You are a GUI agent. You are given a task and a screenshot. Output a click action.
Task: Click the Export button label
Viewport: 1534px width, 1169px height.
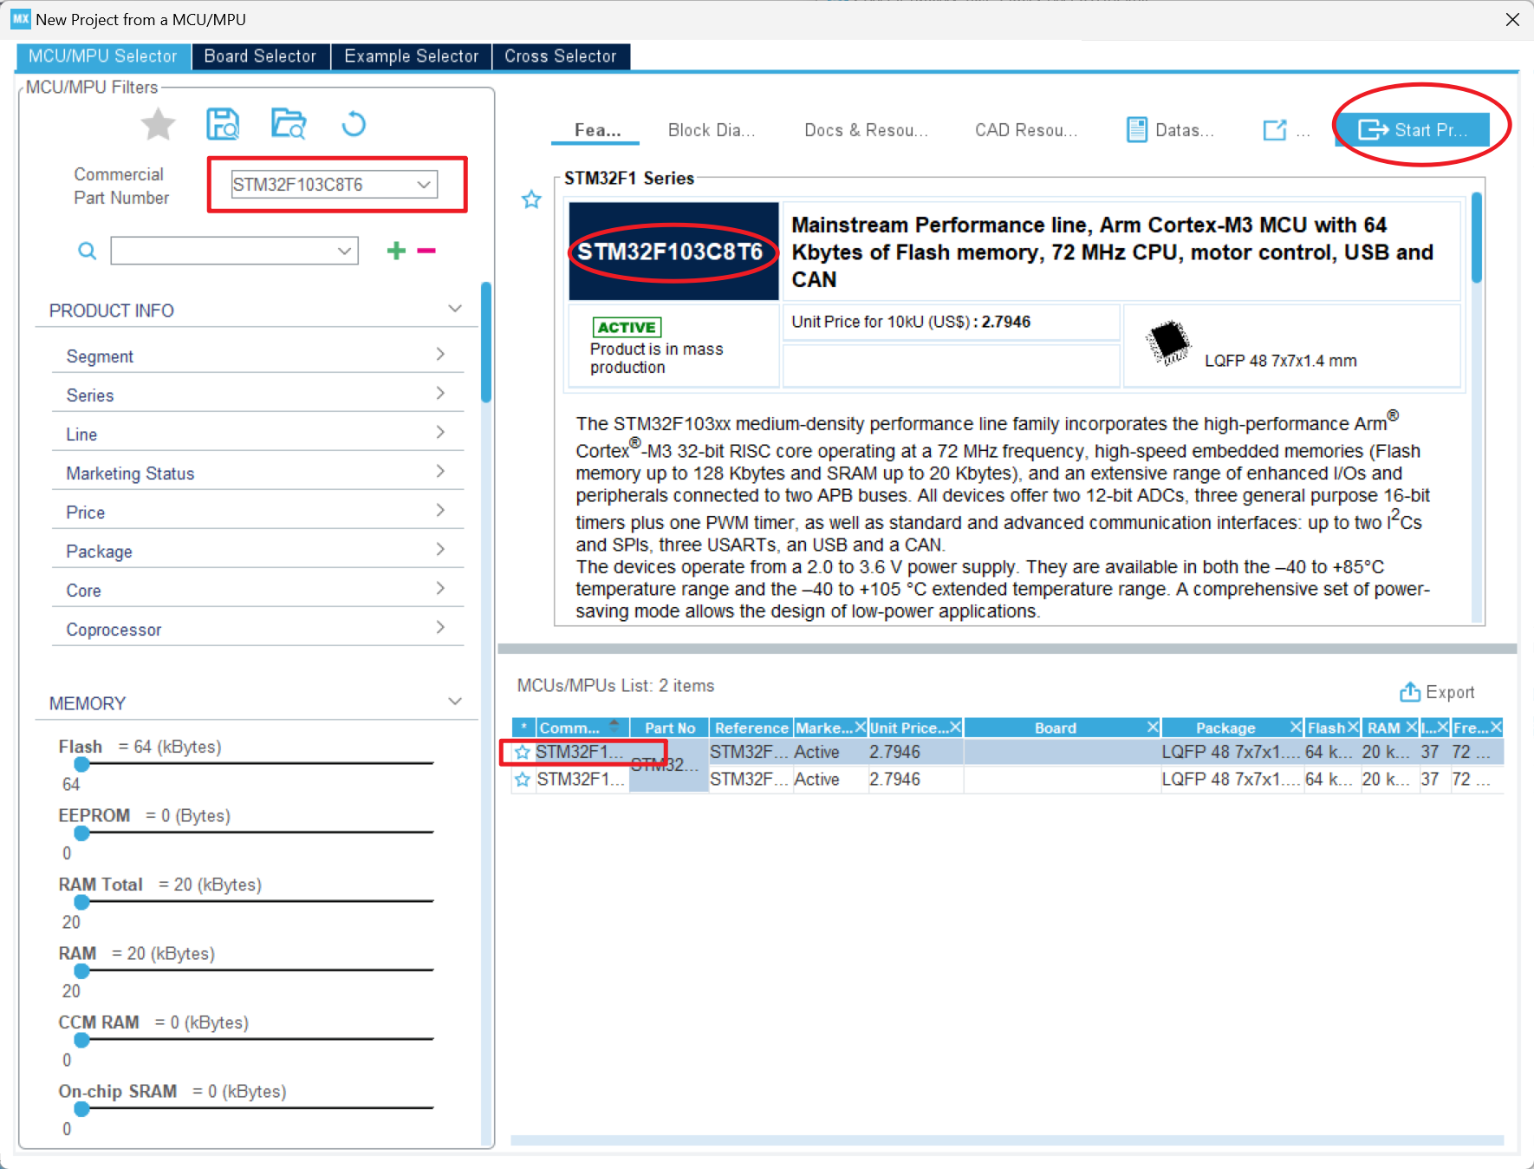(1450, 692)
